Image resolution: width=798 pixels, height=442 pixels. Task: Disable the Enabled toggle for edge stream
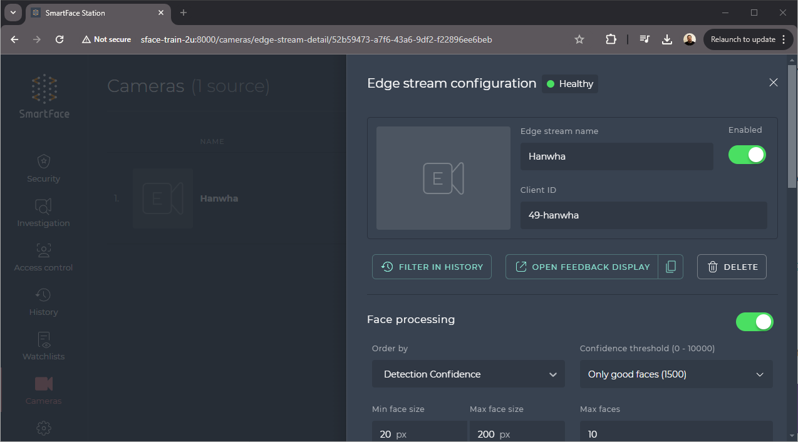tap(747, 155)
